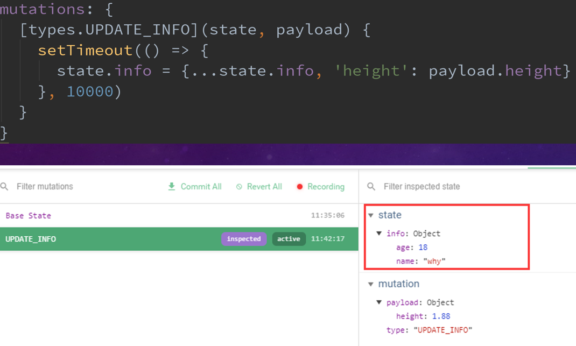
Task: Click the purple inspected badge
Action: coord(244,239)
